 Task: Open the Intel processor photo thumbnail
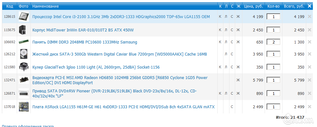coord(23,17)
